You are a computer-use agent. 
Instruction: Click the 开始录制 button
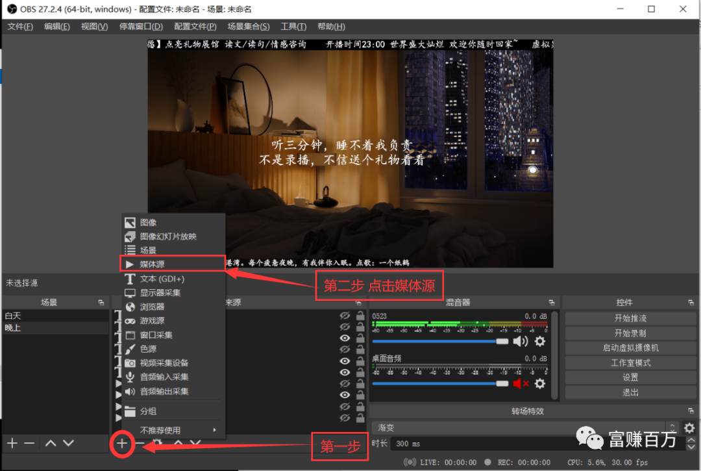(x=630, y=333)
